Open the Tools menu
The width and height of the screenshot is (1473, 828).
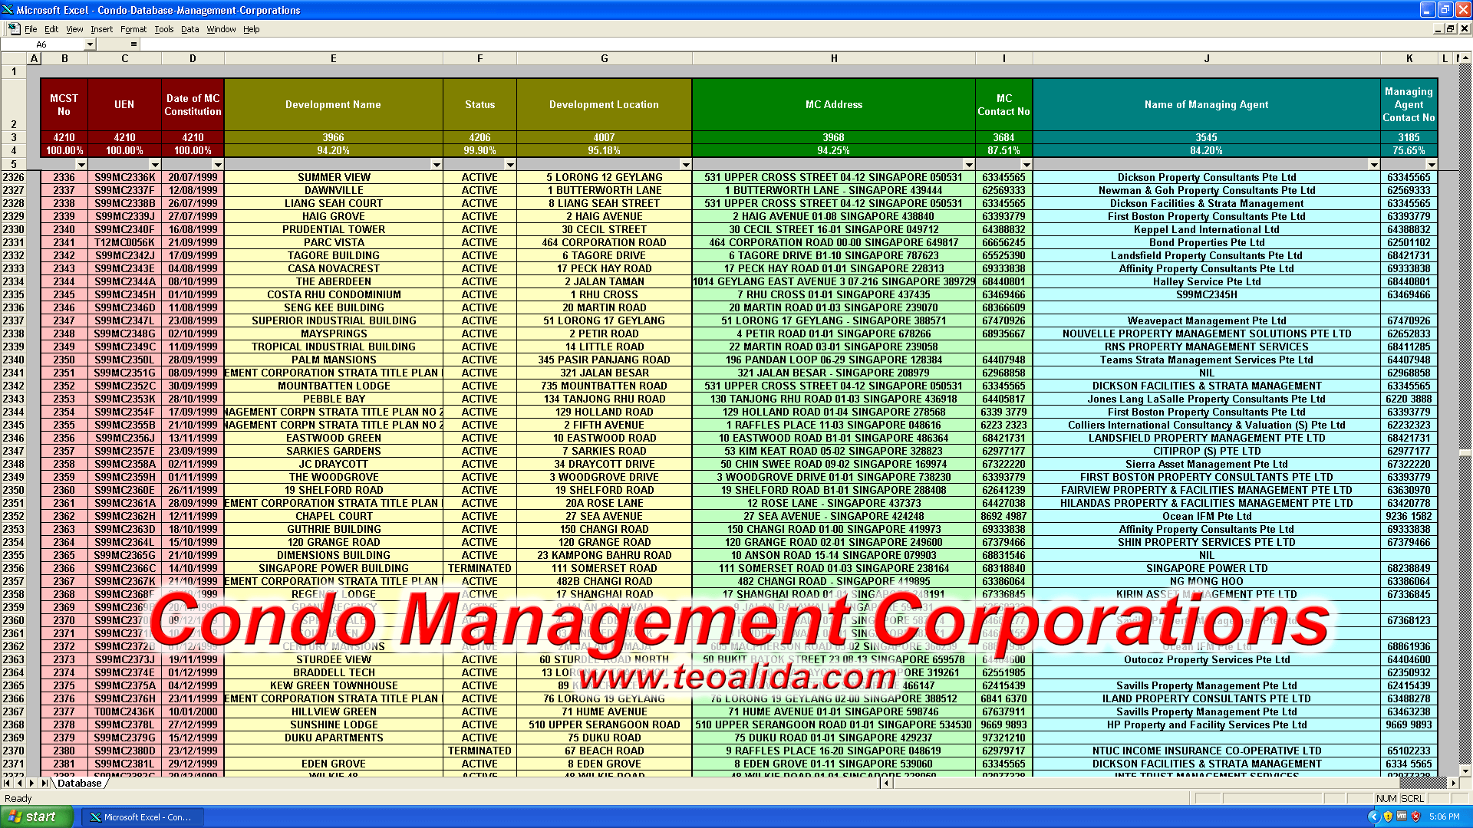[164, 29]
